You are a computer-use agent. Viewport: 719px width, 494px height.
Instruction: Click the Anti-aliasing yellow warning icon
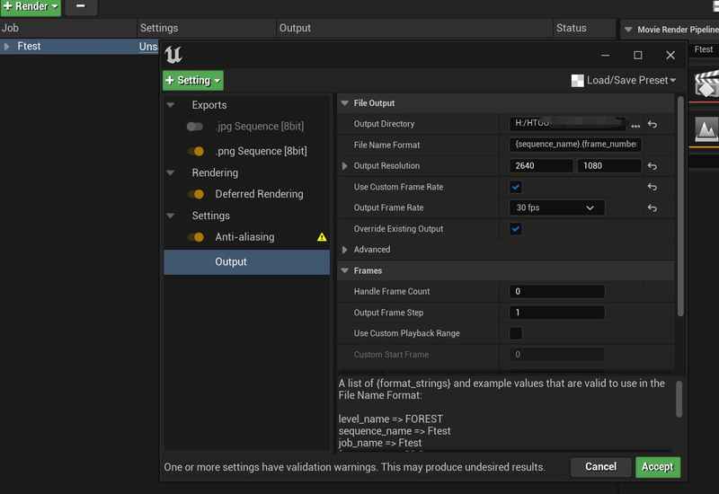point(322,237)
